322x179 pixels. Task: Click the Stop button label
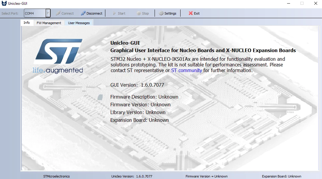[145, 13]
